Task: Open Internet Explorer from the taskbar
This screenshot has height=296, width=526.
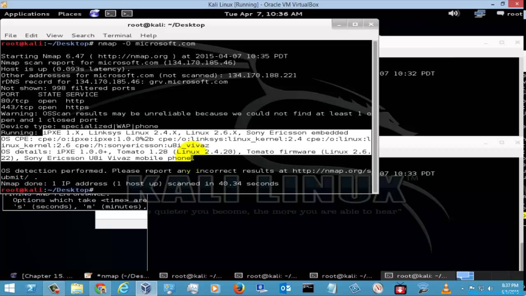Action: coord(123,289)
